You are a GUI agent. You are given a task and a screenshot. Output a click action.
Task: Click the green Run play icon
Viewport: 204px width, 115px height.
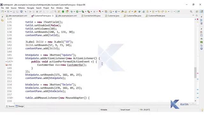tap(77, 11)
